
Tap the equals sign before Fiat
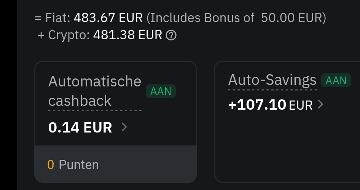point(38,18)
